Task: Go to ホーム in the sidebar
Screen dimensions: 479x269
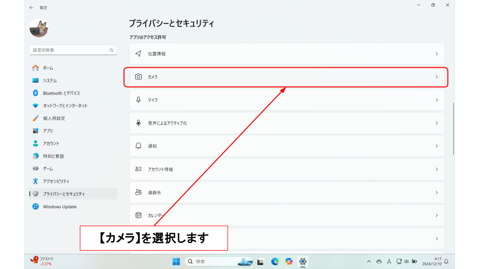Action: (x=48, y=68)
